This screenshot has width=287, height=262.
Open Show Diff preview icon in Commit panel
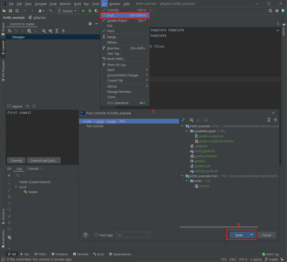50,31
